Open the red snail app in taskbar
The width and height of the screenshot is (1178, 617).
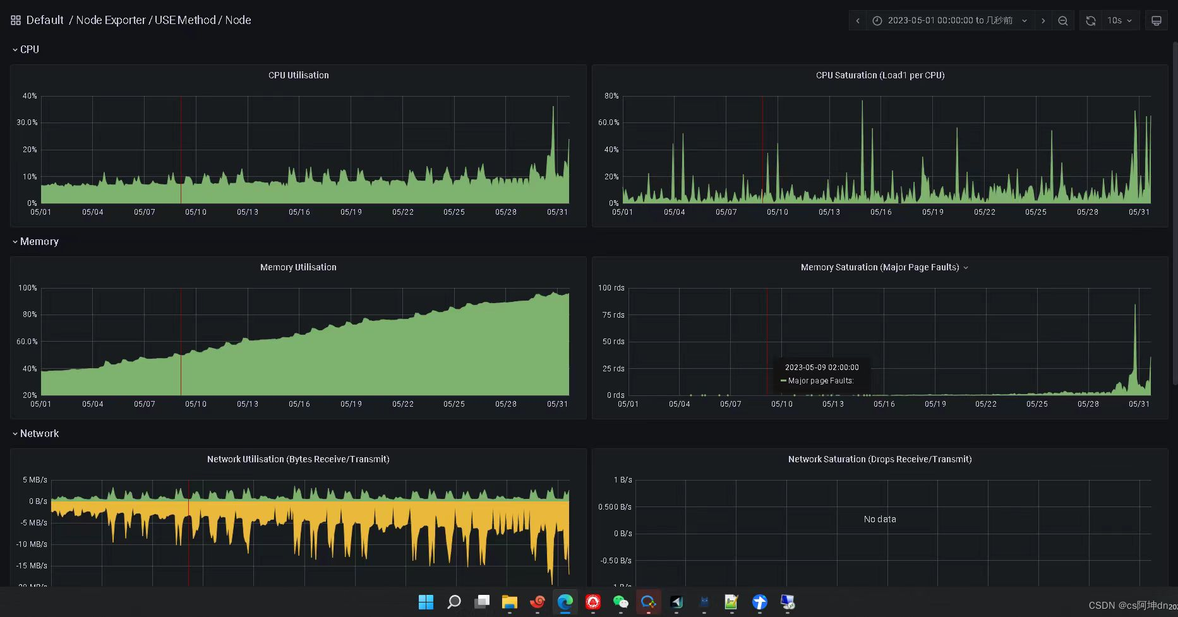[538, 602]
